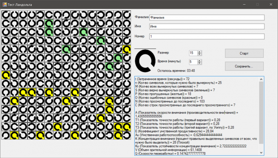Focus the Фамилия text field

click(x=207, y=17)
